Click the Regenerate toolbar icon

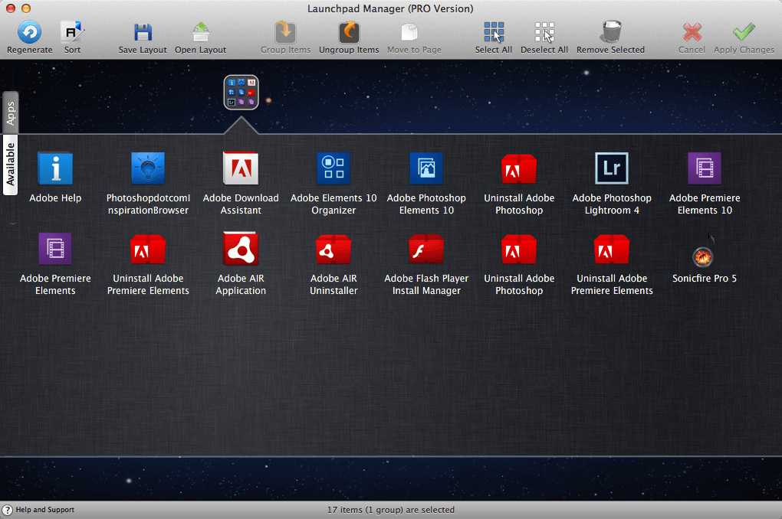click(29, 32)
